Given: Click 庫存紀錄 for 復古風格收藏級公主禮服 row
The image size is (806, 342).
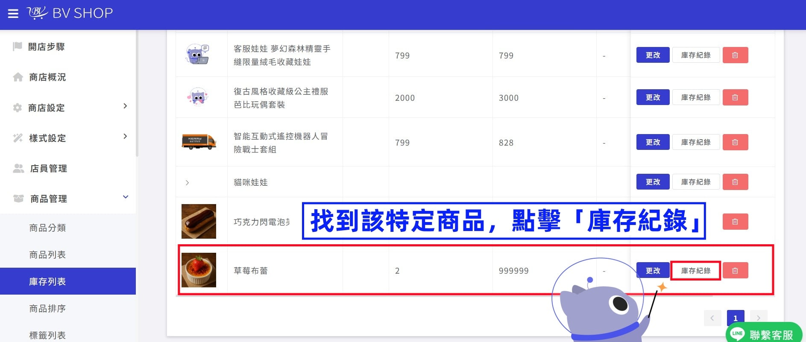Looking at the screenshot, I should click(696, 97).
